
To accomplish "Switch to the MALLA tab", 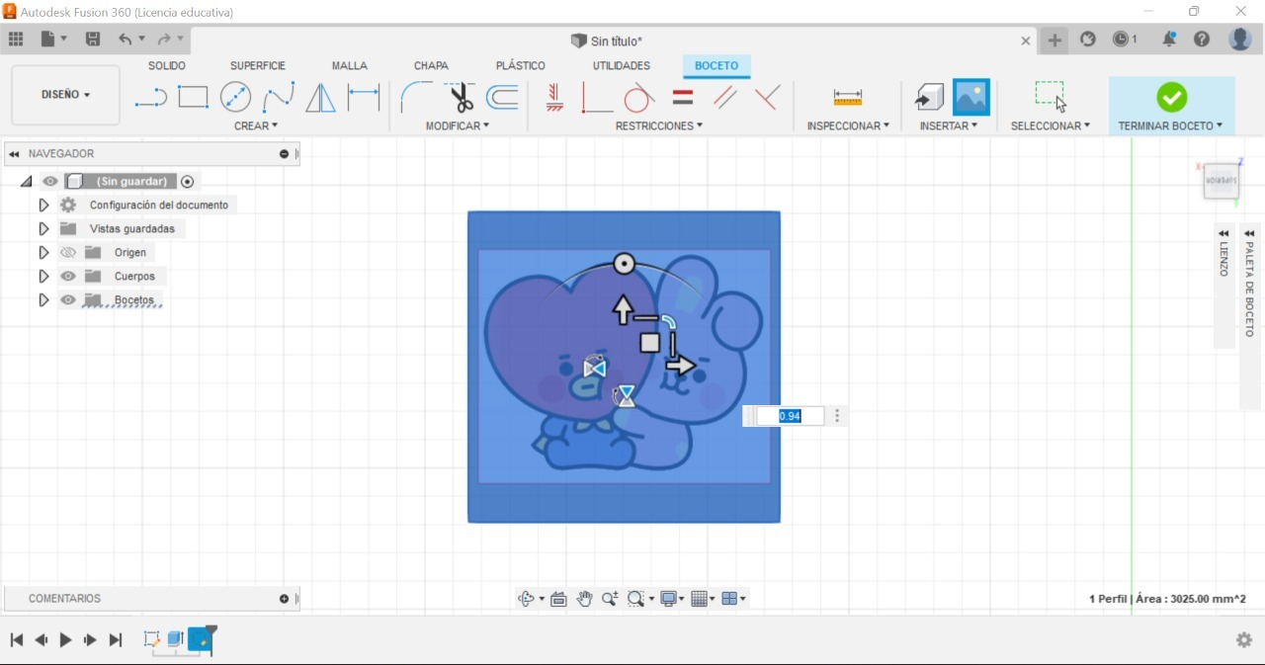I will tap(350, 66).
